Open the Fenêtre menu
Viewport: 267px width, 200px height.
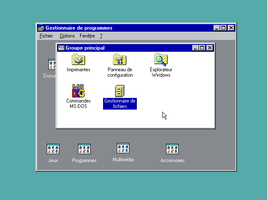tap(87, 36)
